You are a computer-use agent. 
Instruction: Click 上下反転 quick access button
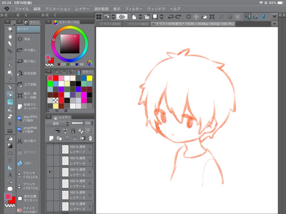pos(28,85)
